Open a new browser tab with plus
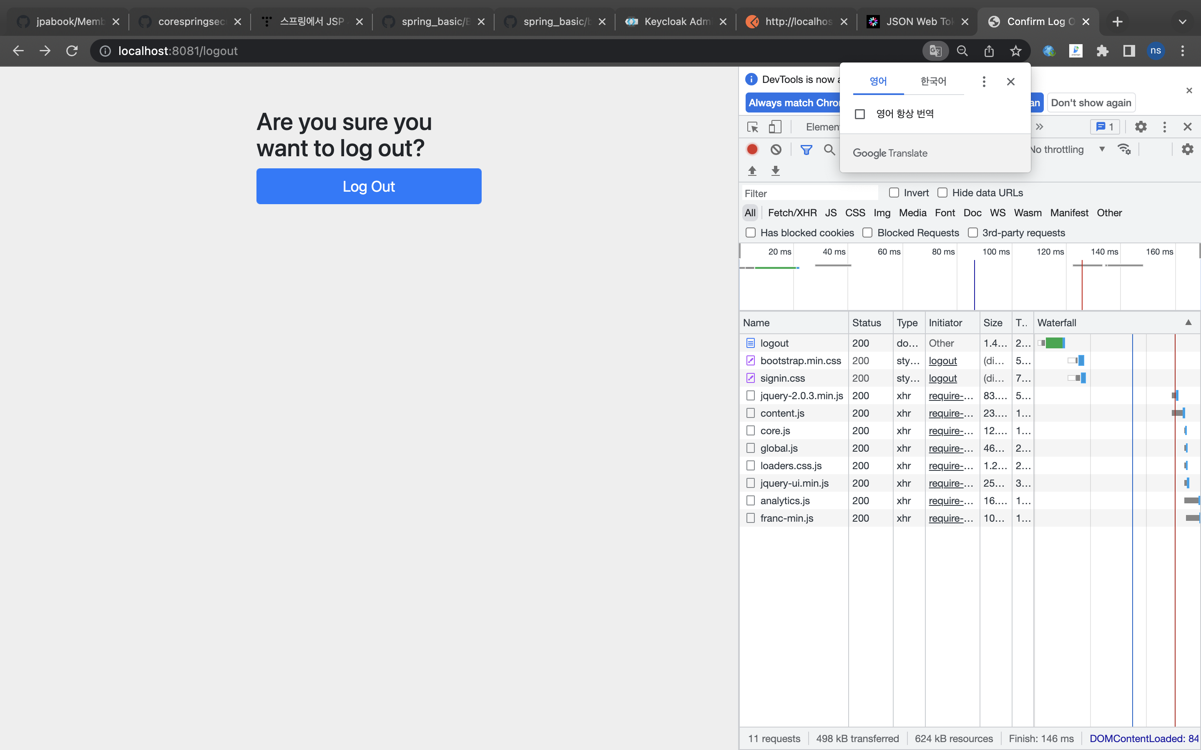1201x750 pixels. [x=1117, y=21]
